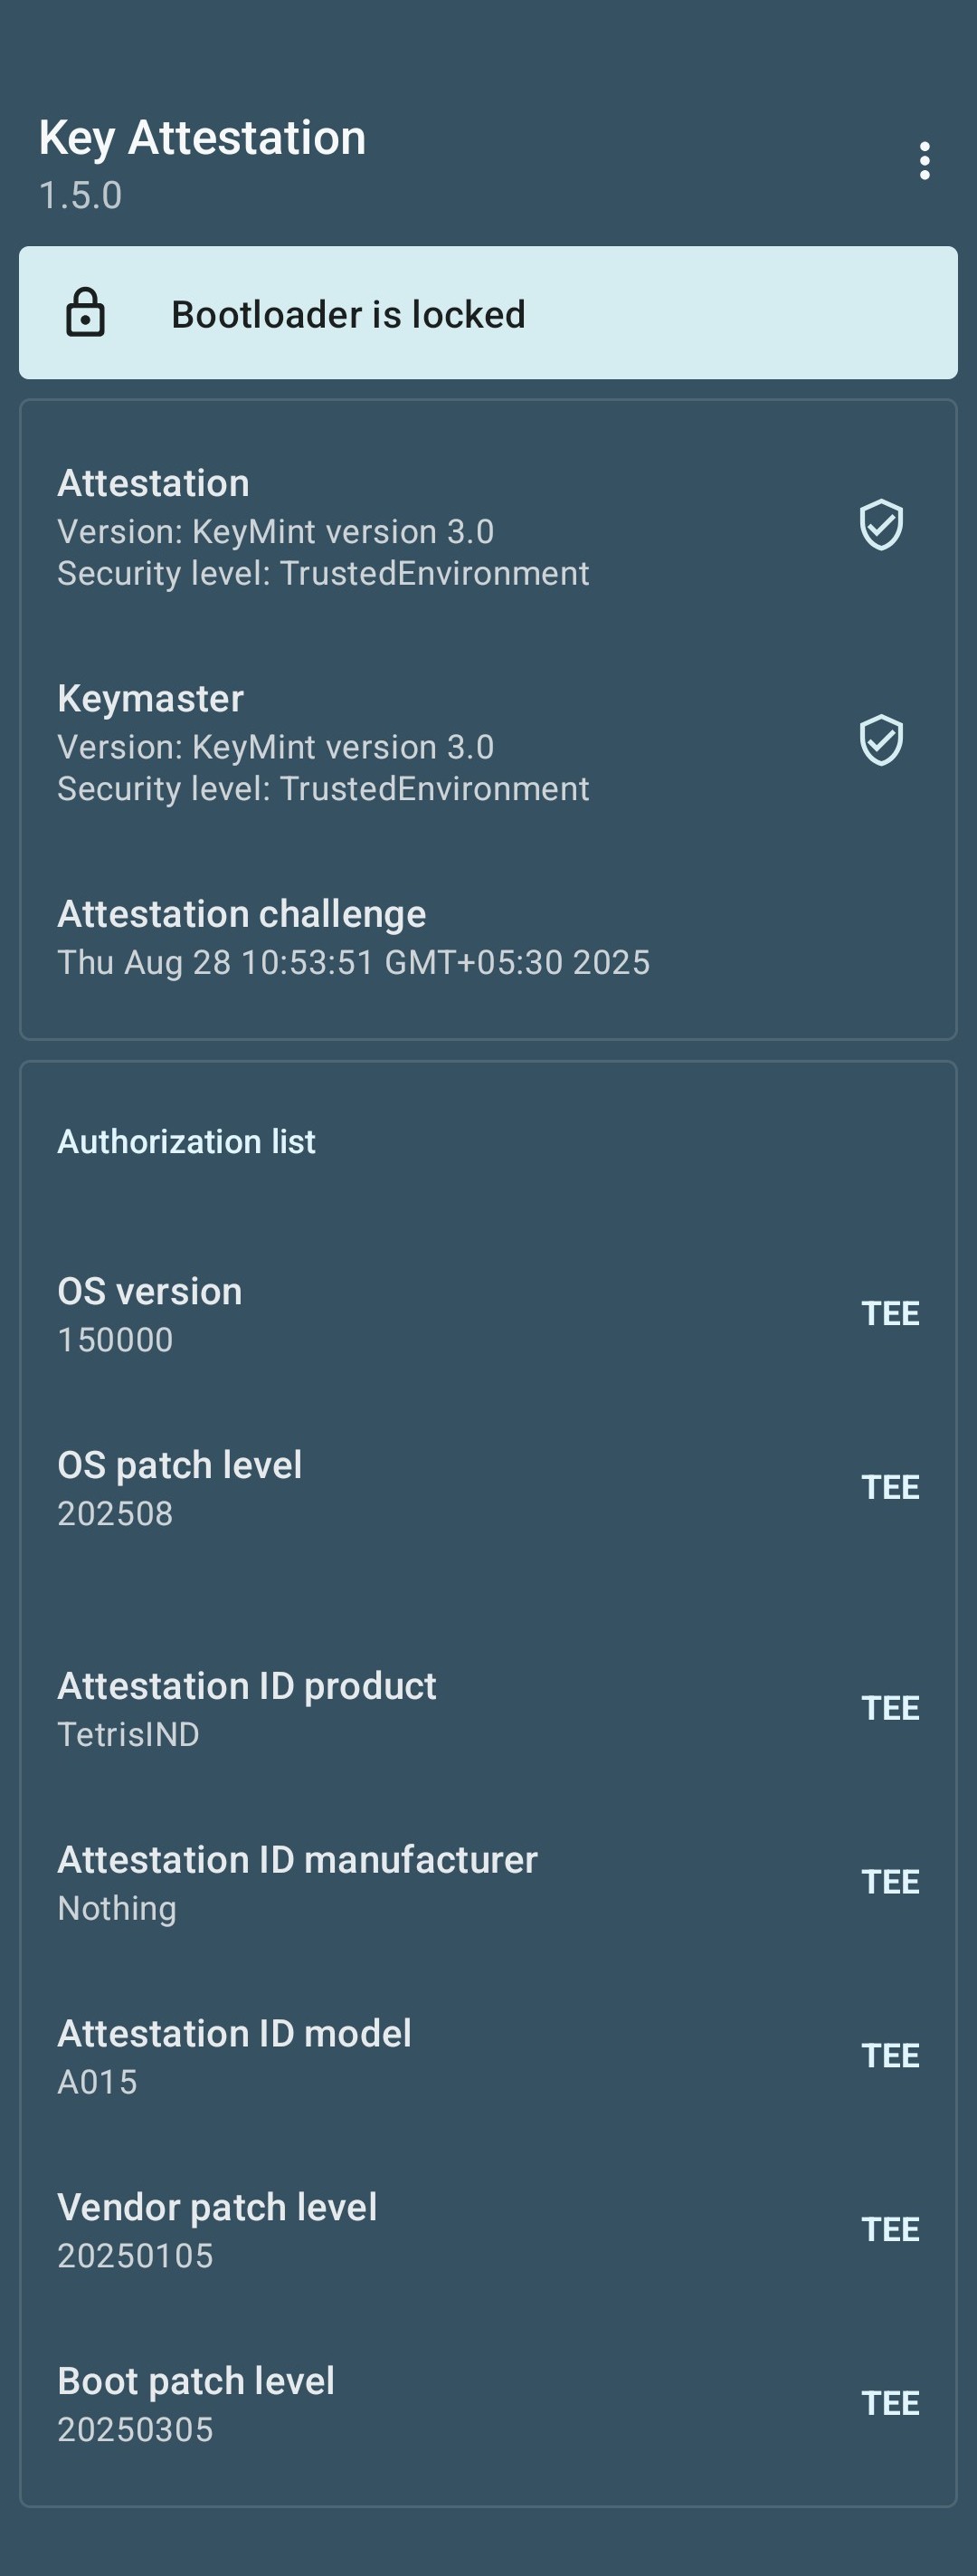Image resolution: width=977 pixels, height=2576 pixels.
Task: Open the Attestation challenge entry
Action: coord(353,937)
